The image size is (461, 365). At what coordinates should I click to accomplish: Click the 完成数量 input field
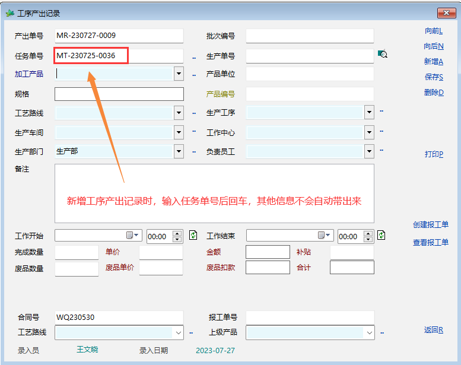coord(77,252)
